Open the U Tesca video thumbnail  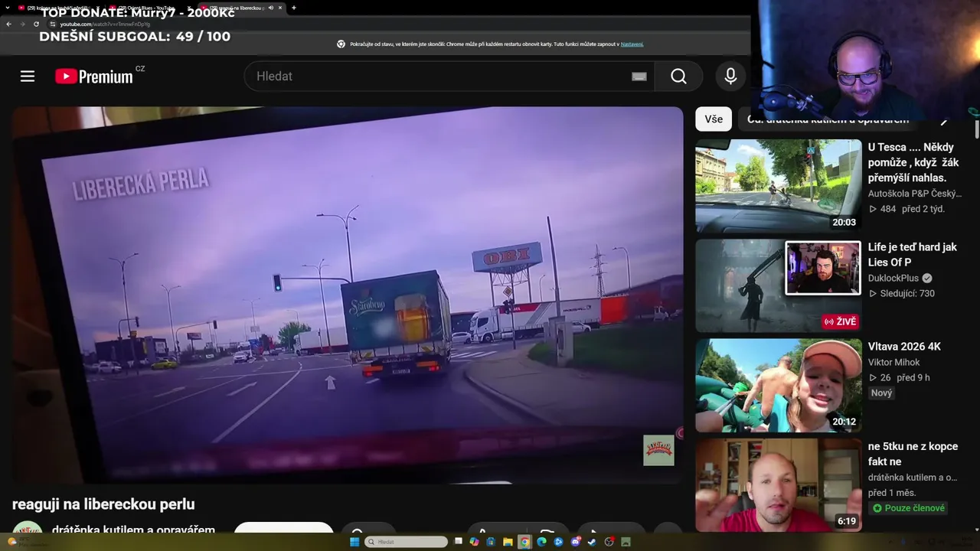tap(779, 186)
